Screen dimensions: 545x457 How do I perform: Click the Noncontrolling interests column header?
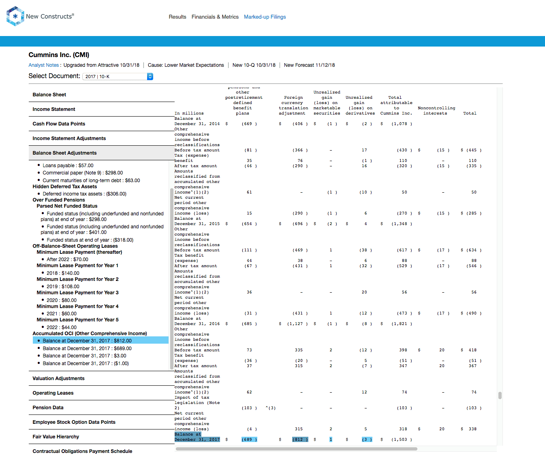436,111
